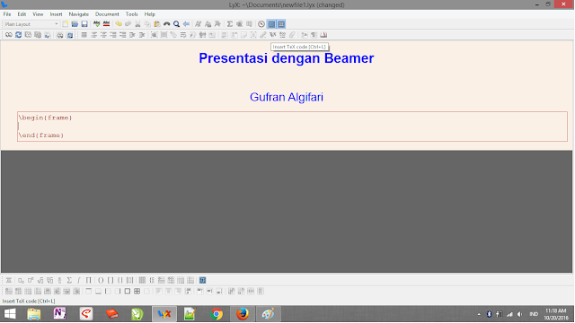Screen dimensions: 575x323
Task: Open Find and Replace with magnifier icon
Action: 176,24
